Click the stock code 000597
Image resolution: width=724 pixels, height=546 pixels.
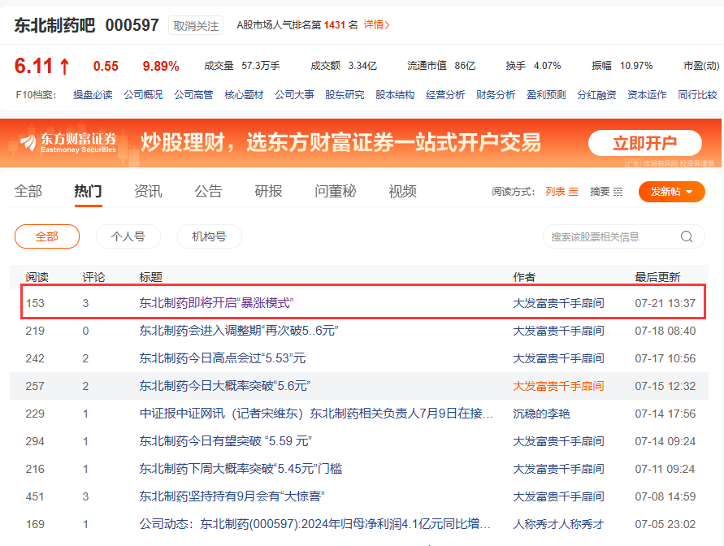[132, 25]
